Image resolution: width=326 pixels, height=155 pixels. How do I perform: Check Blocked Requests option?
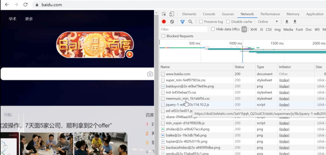163,36
